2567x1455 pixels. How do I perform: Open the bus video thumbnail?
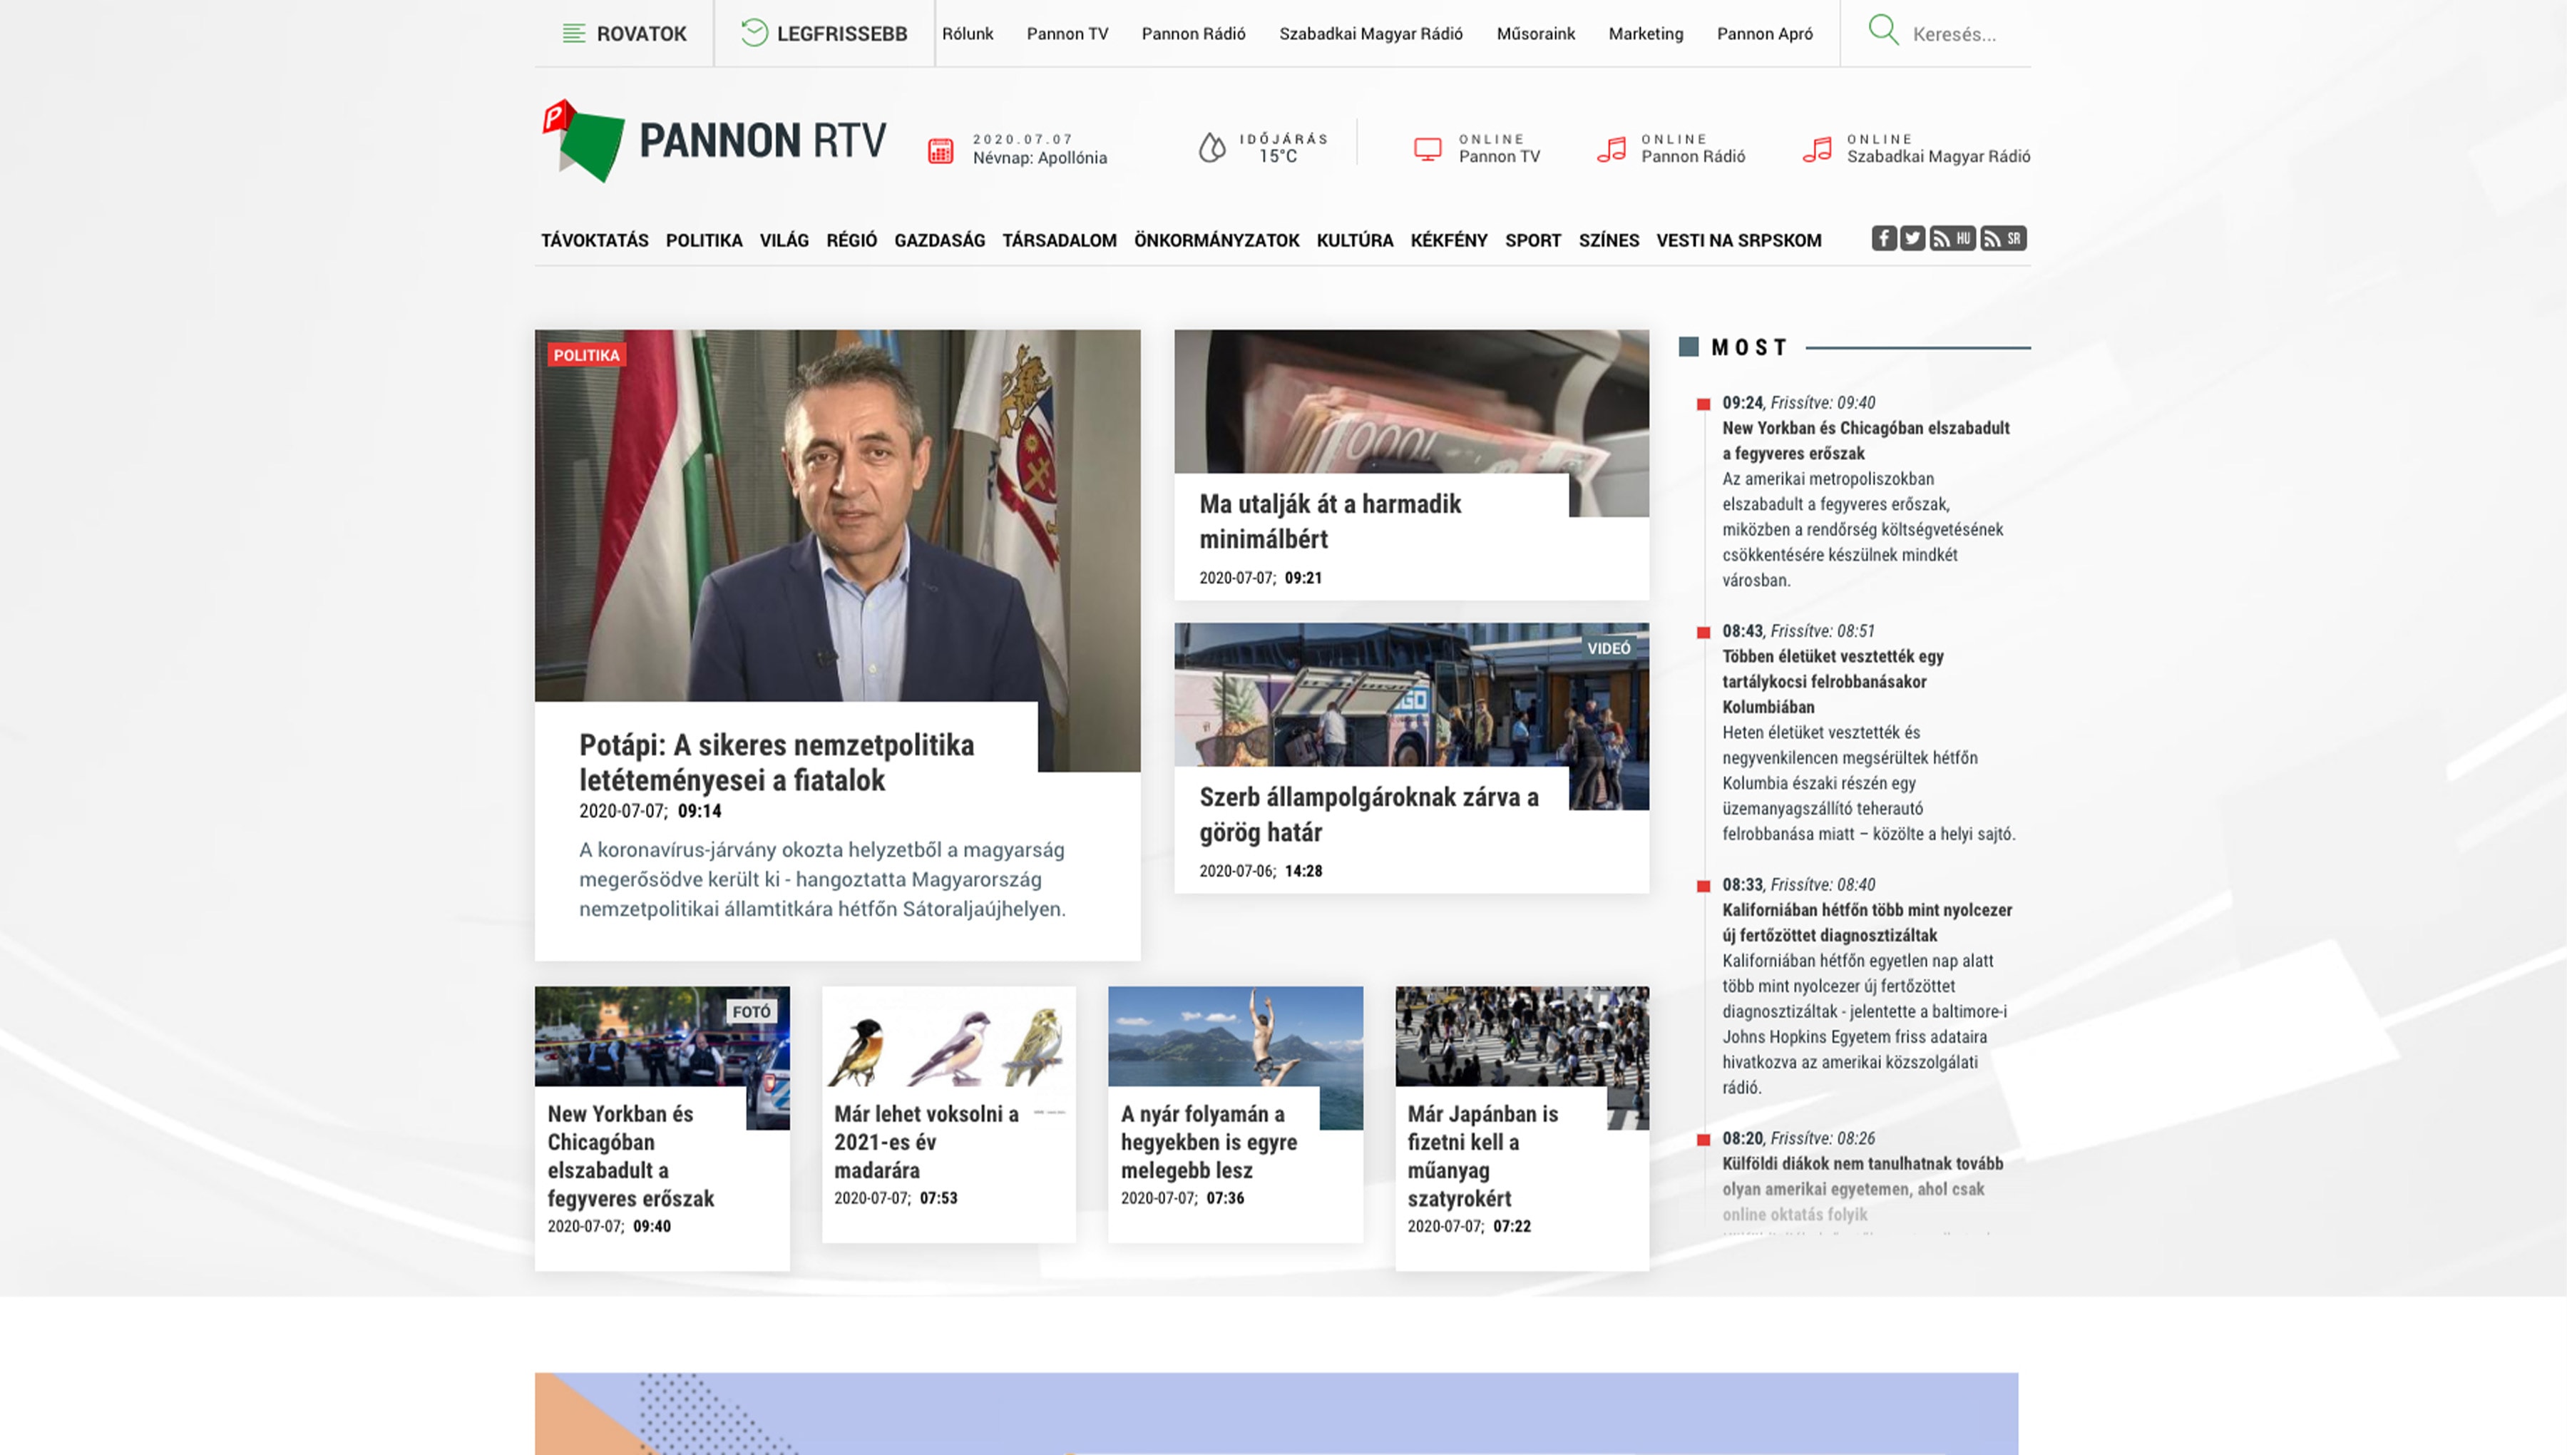pyautogui.click(x=1411, y=695)
